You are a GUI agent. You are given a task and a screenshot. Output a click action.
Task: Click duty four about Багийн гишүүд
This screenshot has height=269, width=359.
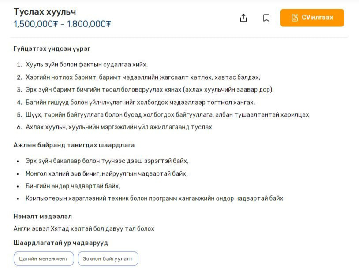140,102
